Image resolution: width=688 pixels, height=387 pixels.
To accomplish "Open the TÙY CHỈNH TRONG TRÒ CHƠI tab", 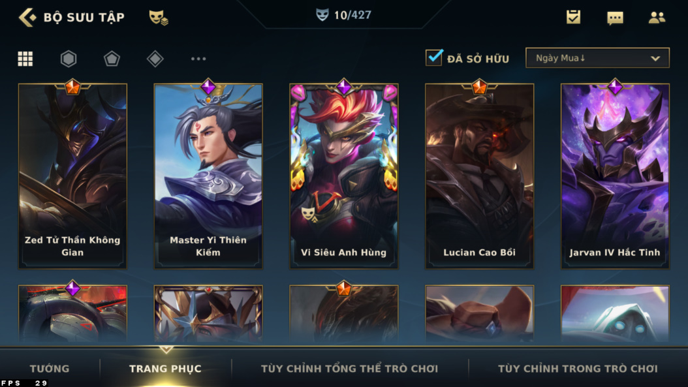I will (578, 369).
